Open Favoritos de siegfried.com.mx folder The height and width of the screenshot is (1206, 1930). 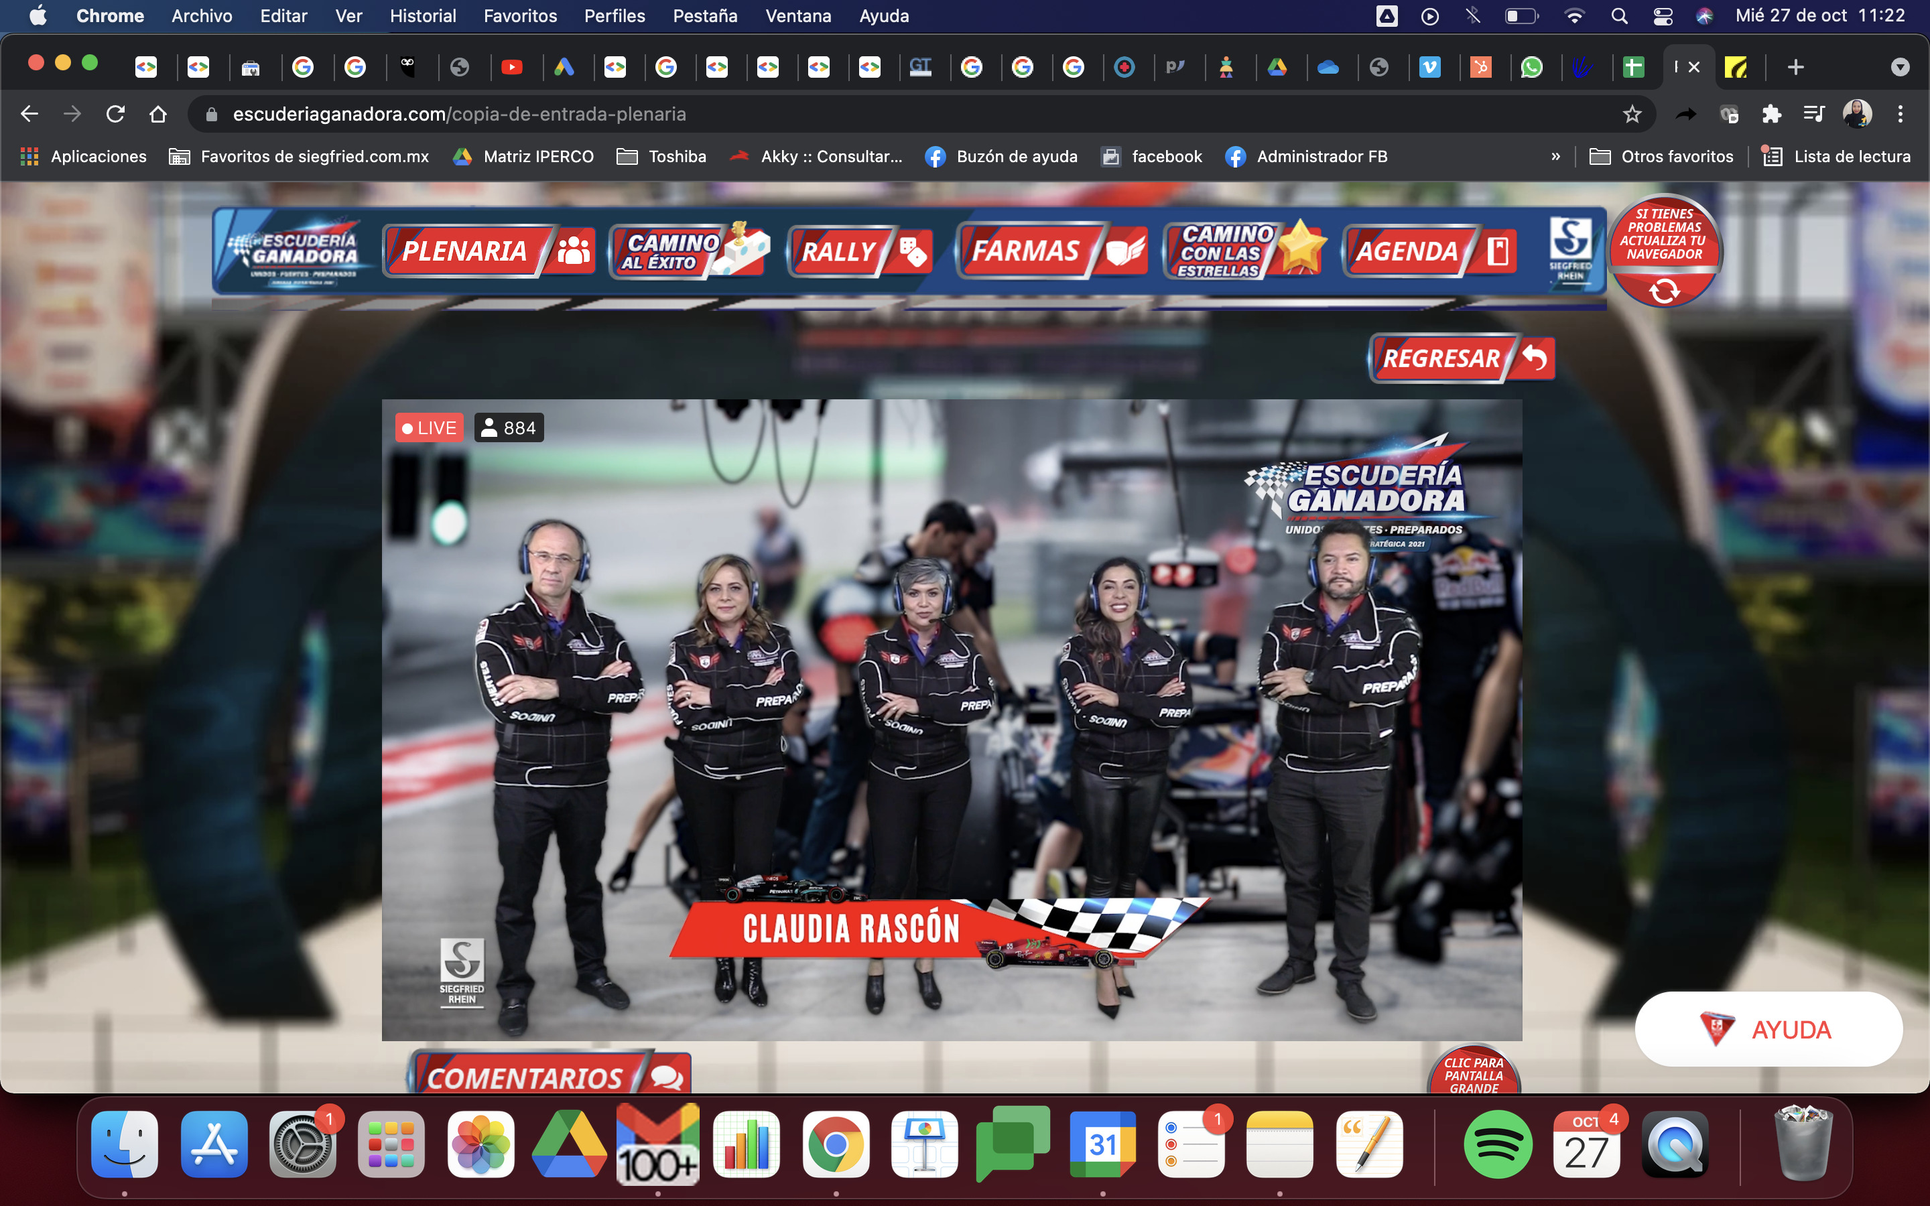pyautogui.click(x=299, y=156)
